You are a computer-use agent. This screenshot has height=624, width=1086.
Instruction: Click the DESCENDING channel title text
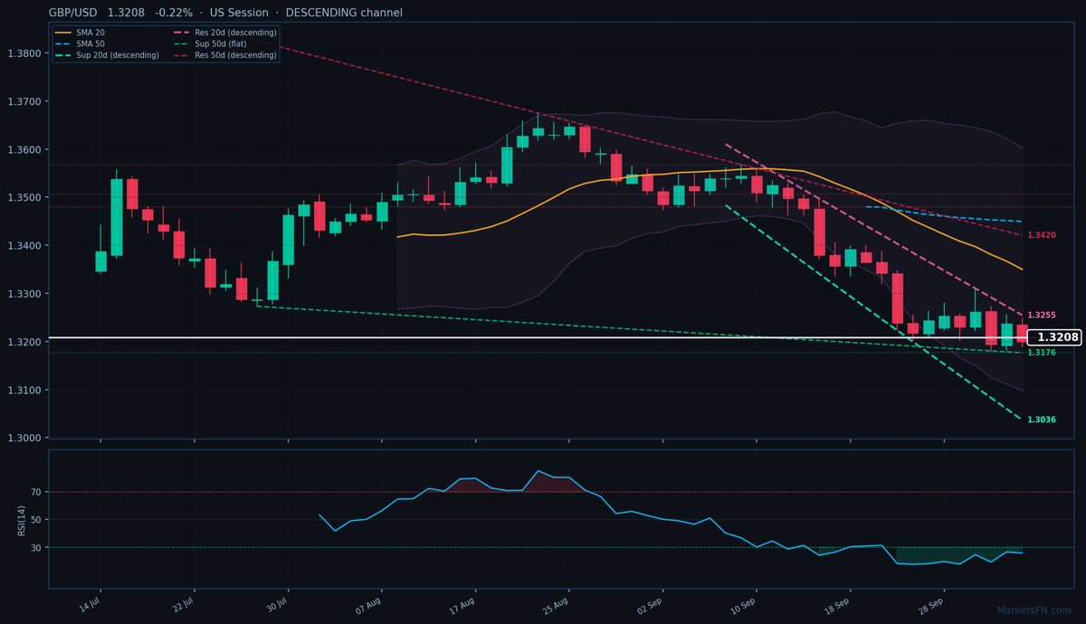click(x=344, y=13)
